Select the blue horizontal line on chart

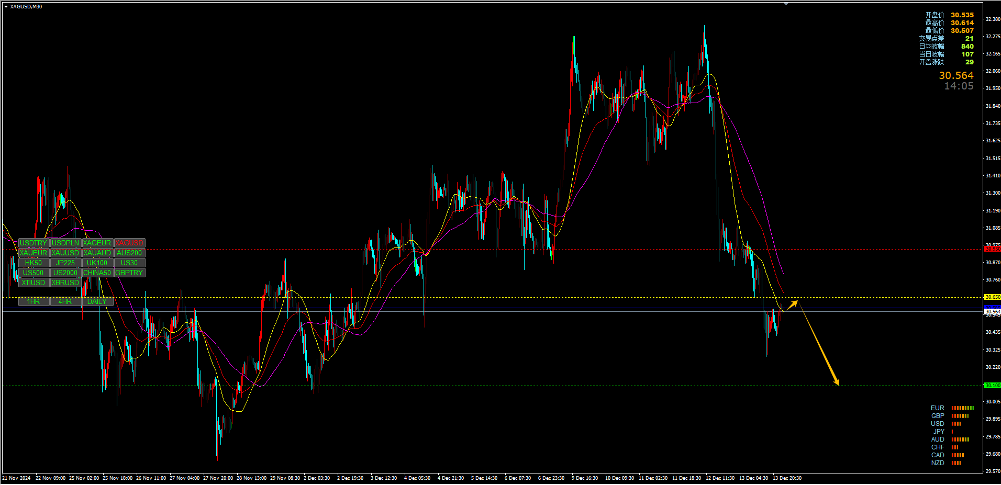[x=492, y=308]
